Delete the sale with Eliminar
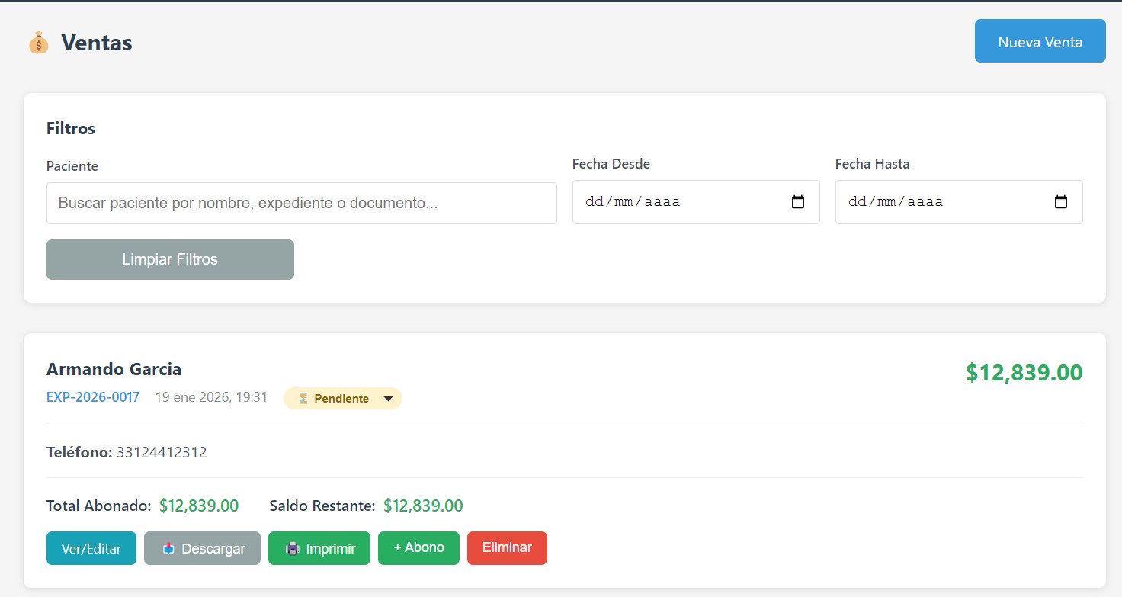1122x597 pixels. tap(507, 548)
